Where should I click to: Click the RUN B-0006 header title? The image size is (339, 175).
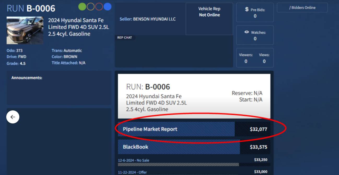(31, 8)
